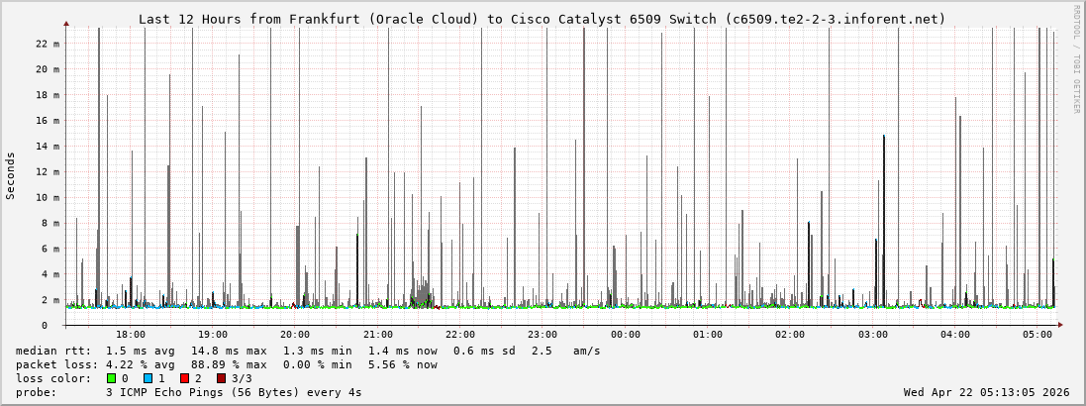Click the 18:00 time axis label

(x=131, y=336)
